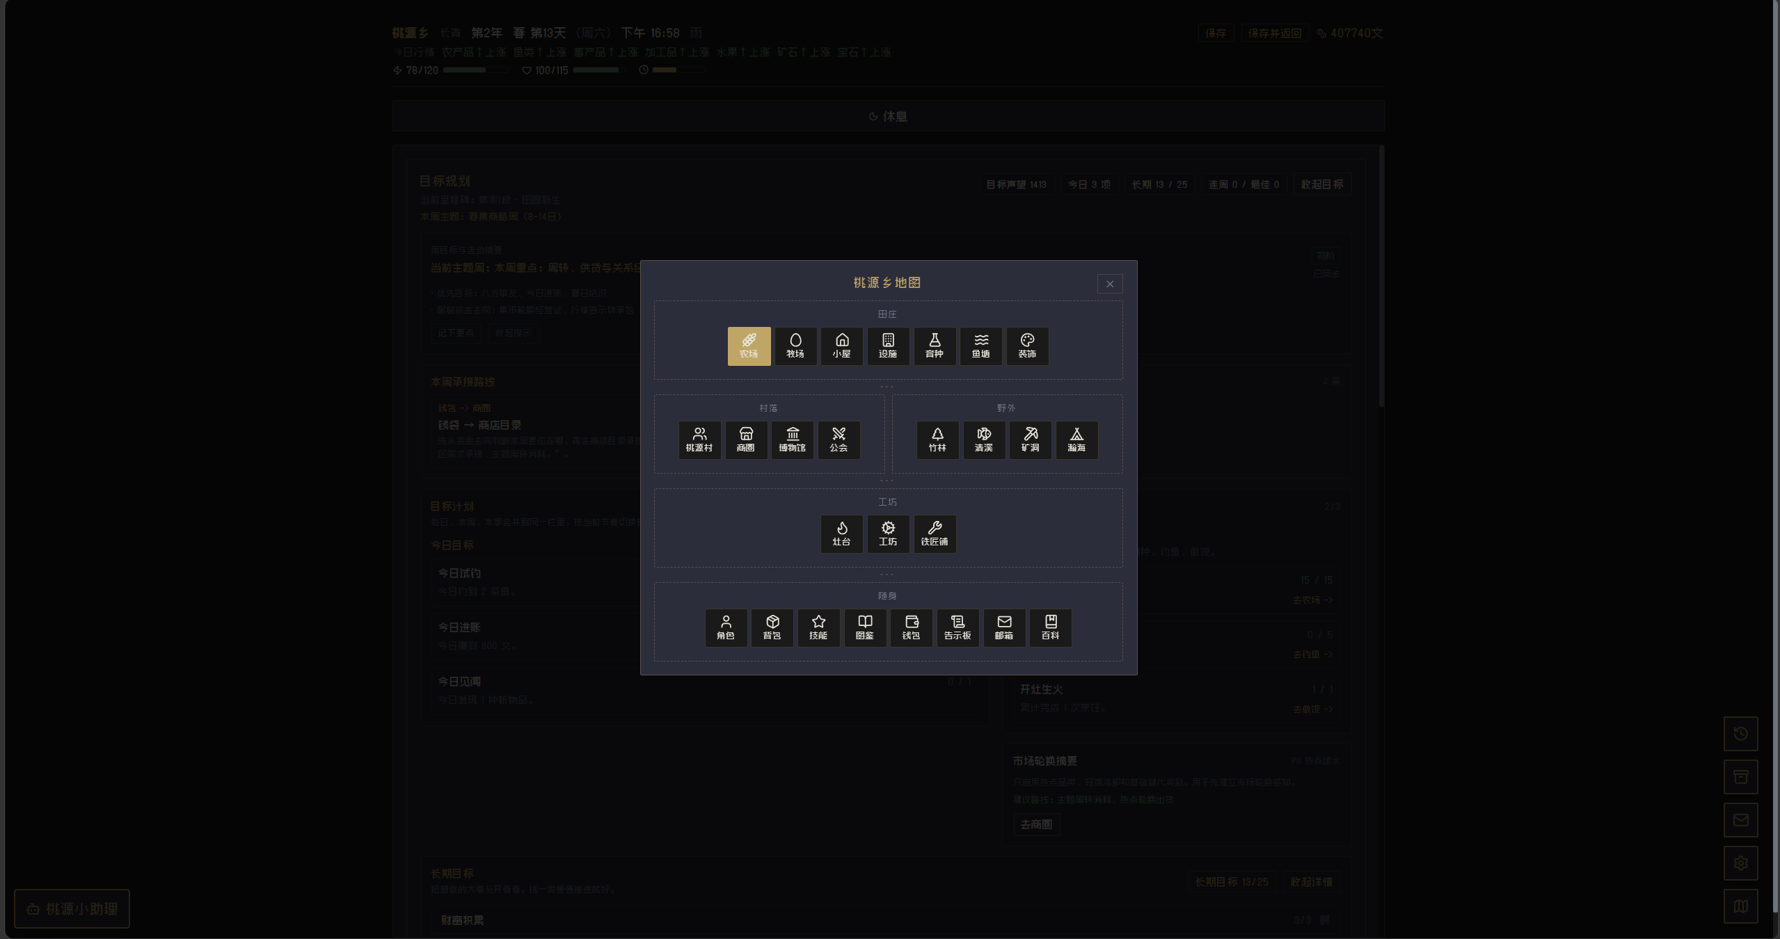The width and height of the screenshot is (1780, 939).
Task: Open the 装饰 decoration palette icon
Action: click(x=1027, y=346)
